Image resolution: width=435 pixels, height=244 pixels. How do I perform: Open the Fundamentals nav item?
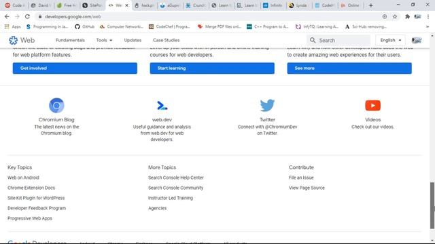[x=70, y=41]
